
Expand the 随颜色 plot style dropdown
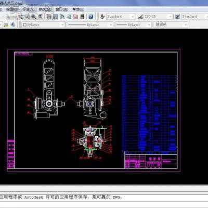point(186,25)
